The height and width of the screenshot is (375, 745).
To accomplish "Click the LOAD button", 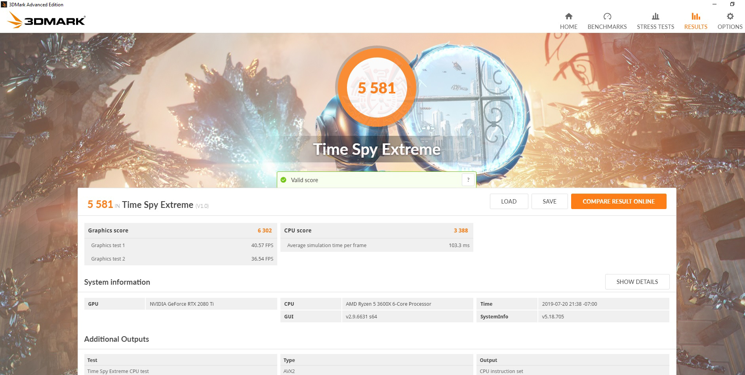I will [x=509, y=201].
